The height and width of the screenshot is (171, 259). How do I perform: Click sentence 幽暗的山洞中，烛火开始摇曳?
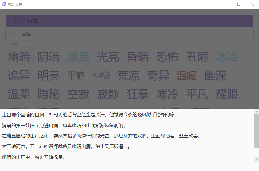pyautogui.click(x=34, y=157)
